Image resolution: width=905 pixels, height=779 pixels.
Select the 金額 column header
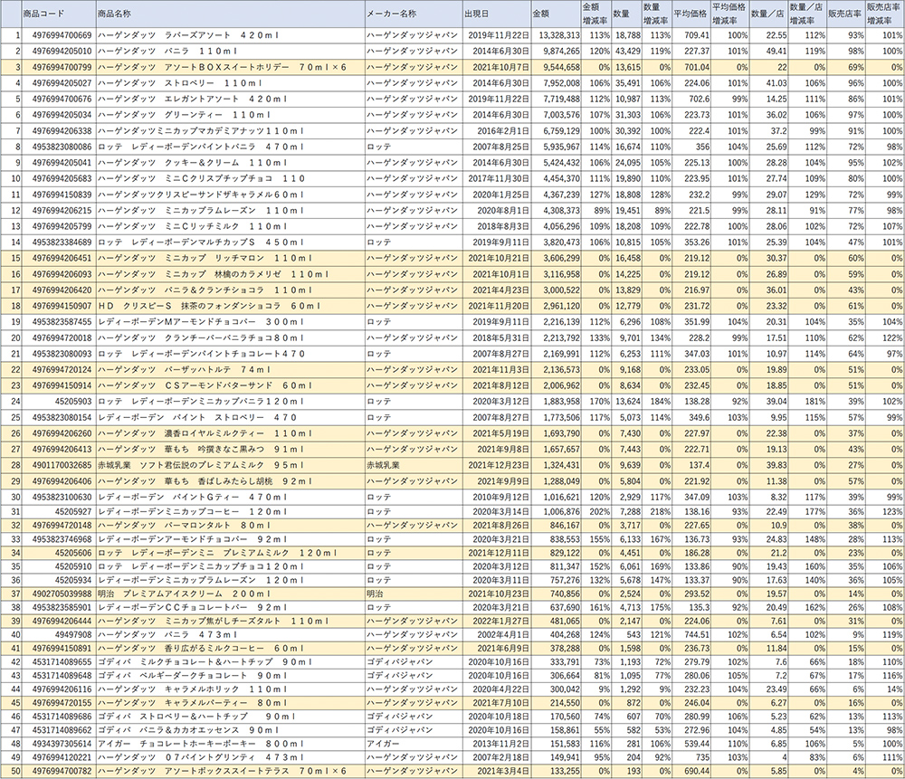[556, 14]
